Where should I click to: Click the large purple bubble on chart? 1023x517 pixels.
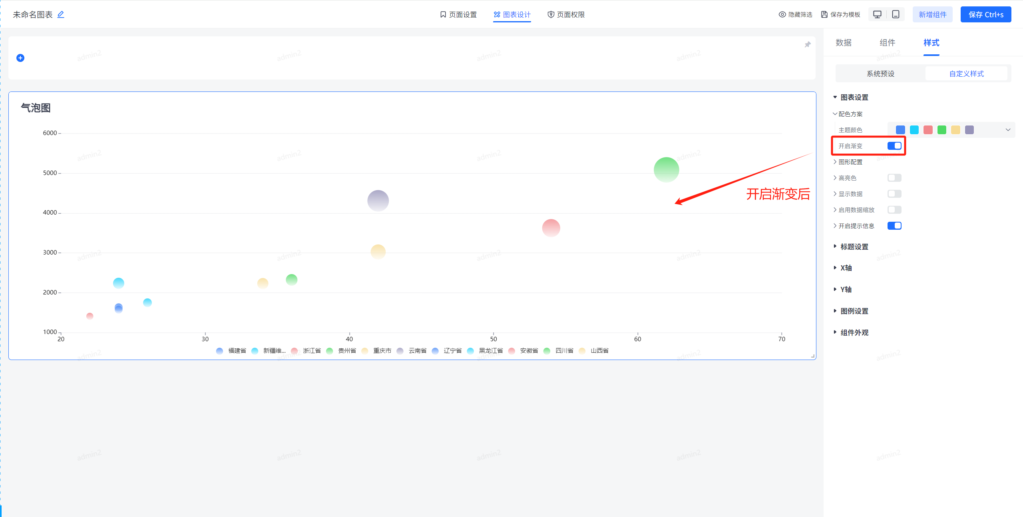(x=378, y=201)
